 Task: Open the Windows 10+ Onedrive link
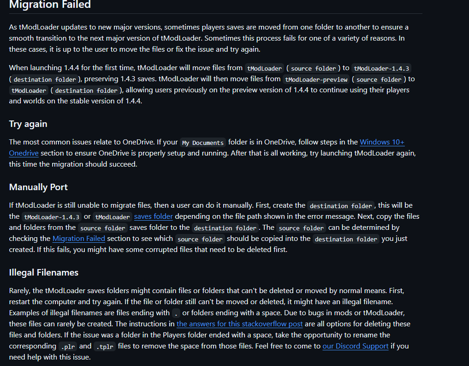tap(382, 142)
